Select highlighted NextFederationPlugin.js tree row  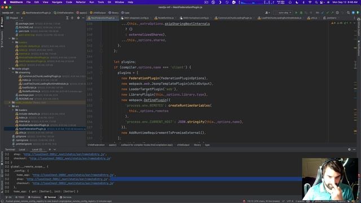coord(45,129)
